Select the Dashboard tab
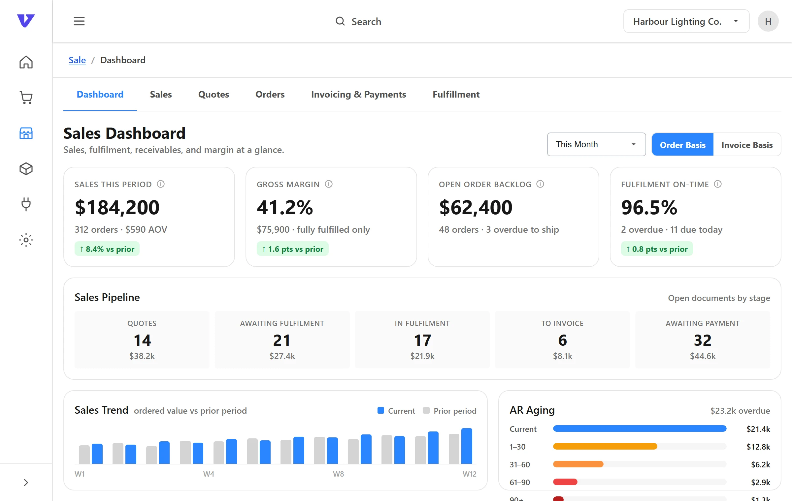This screenshot has height=501, width=792. [100, 95]
